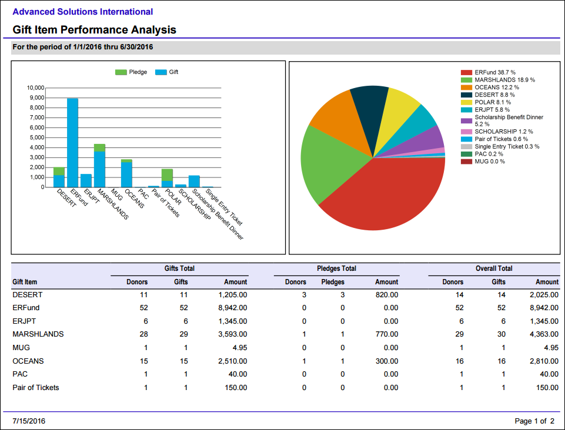Click the MARSHLANDS bar in bar chart
This screenshot has height=430, width=565.
(99, 166)
